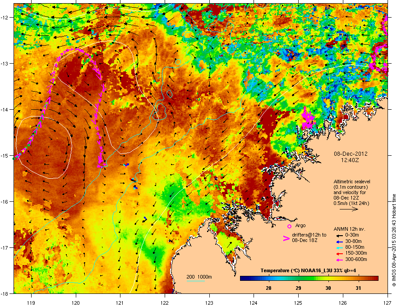Click the latitude axis label -18

click(5, 293)
